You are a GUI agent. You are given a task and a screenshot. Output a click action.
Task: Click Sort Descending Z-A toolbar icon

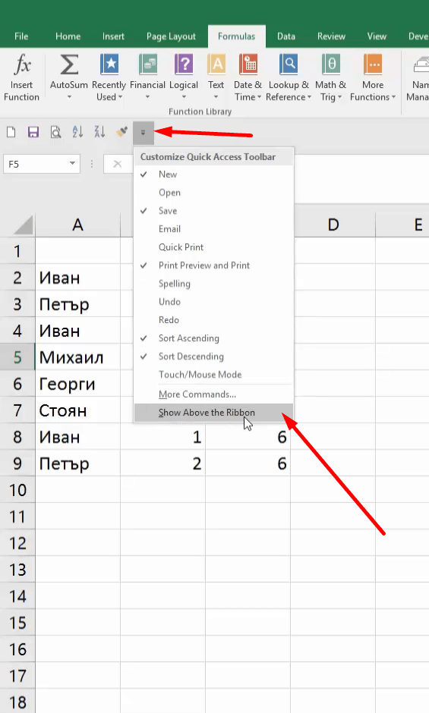pos(99,132)
